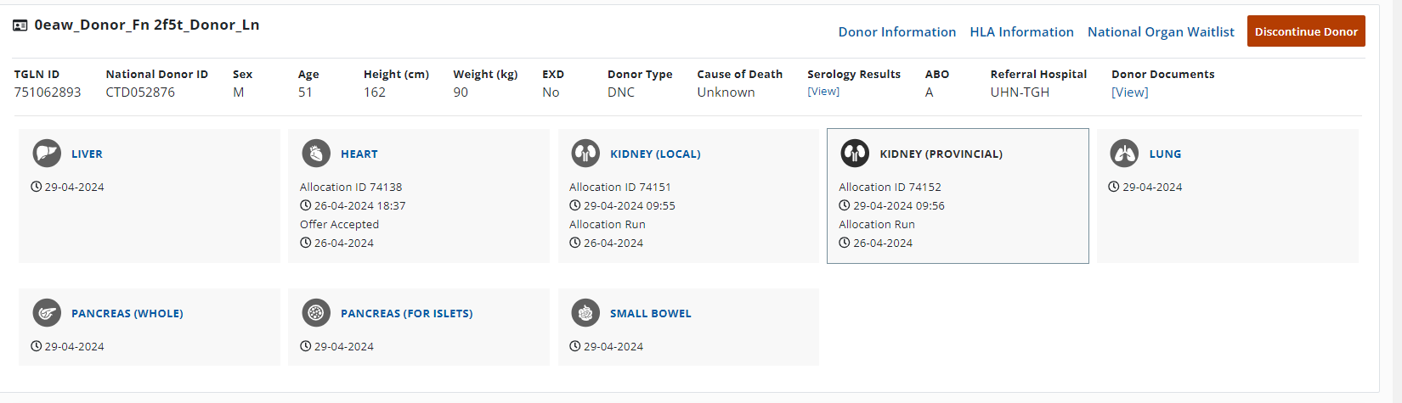Click the Discontinue Donor button
Image resolution: width=1402 pixels, height=403 pixels.
click(x=1306, y=31)
